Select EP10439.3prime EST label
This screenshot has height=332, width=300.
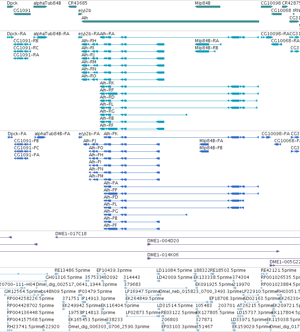[x=114, y=270]
